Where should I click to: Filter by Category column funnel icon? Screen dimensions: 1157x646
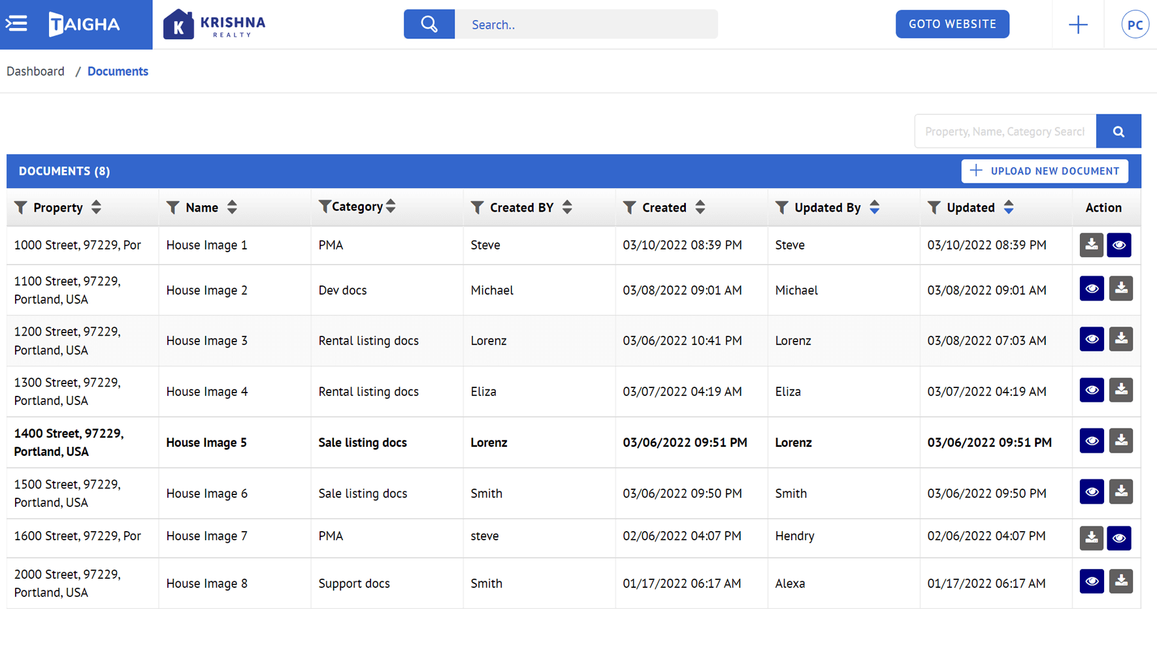(325, 206)
